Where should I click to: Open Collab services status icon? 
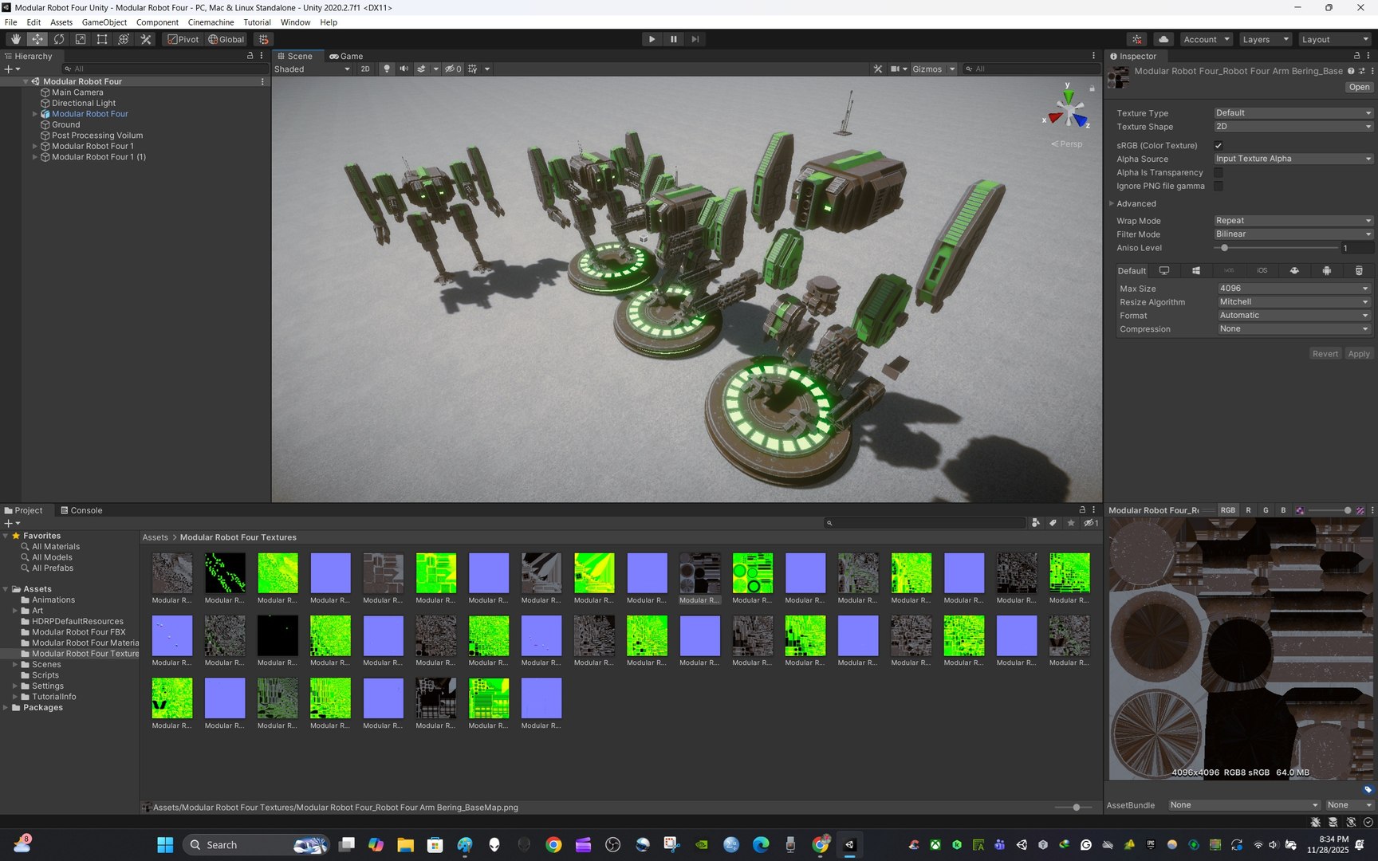pos(1137,39)
